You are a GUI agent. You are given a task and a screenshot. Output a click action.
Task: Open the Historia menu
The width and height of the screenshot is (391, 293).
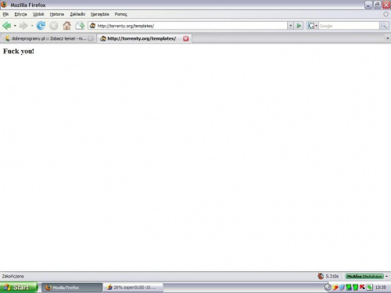[x=57, y=14]
